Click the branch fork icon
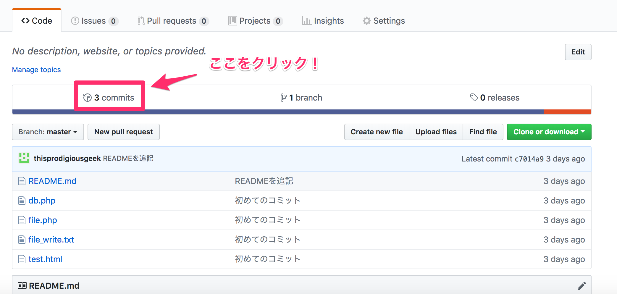The height and width of the screenshot is (294, 617). point(284,98)
